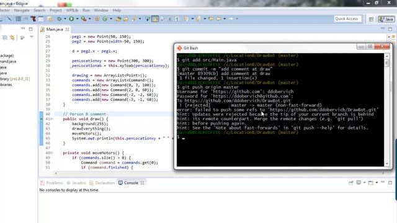Screen dimensions: 397x223
Task: Maximize the Console view panel
Action: coord(390,182)
